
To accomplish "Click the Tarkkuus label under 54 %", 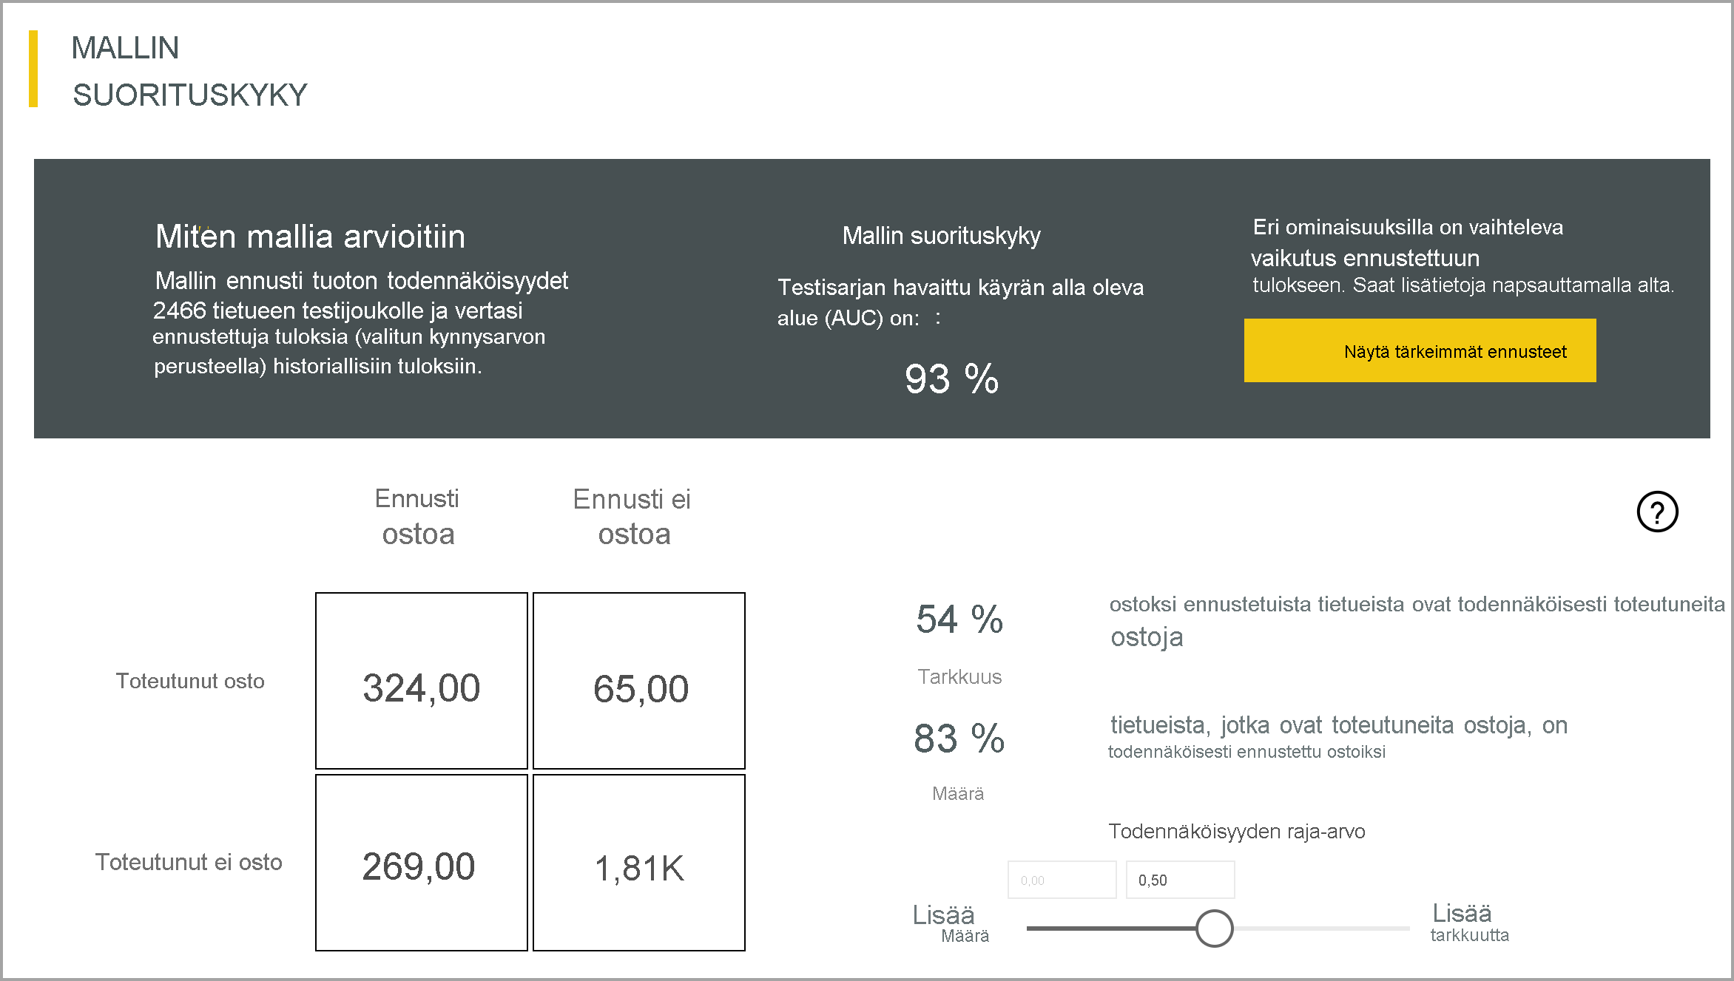I will click(959, 676).
